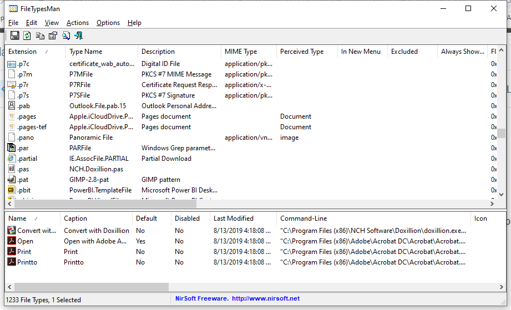Click the 'image' perceived type cell
The width and height of the screenshot is (511, 310).
(290, 138)
